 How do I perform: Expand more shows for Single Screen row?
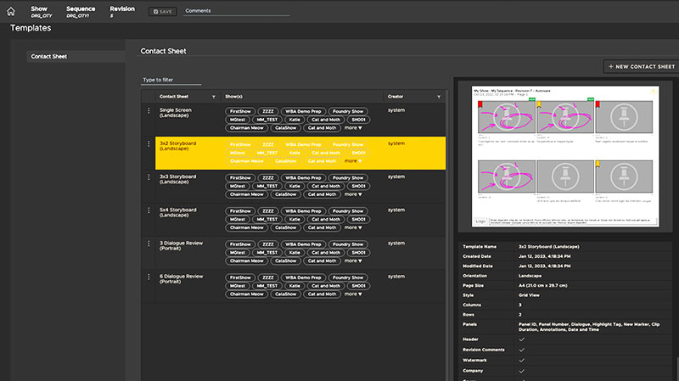[x=353, y=128]
